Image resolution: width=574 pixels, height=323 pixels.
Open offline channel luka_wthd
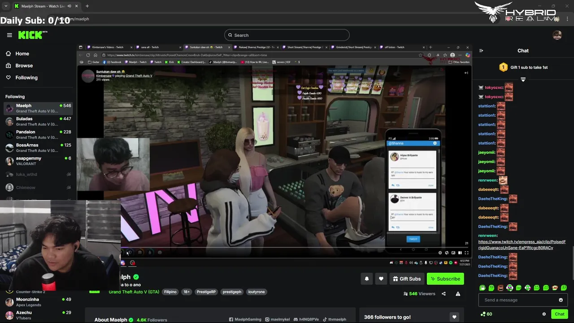coord(38,174)
